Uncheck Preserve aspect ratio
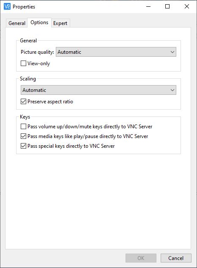Viewport: 197px width, 268px height. (23, 102)
